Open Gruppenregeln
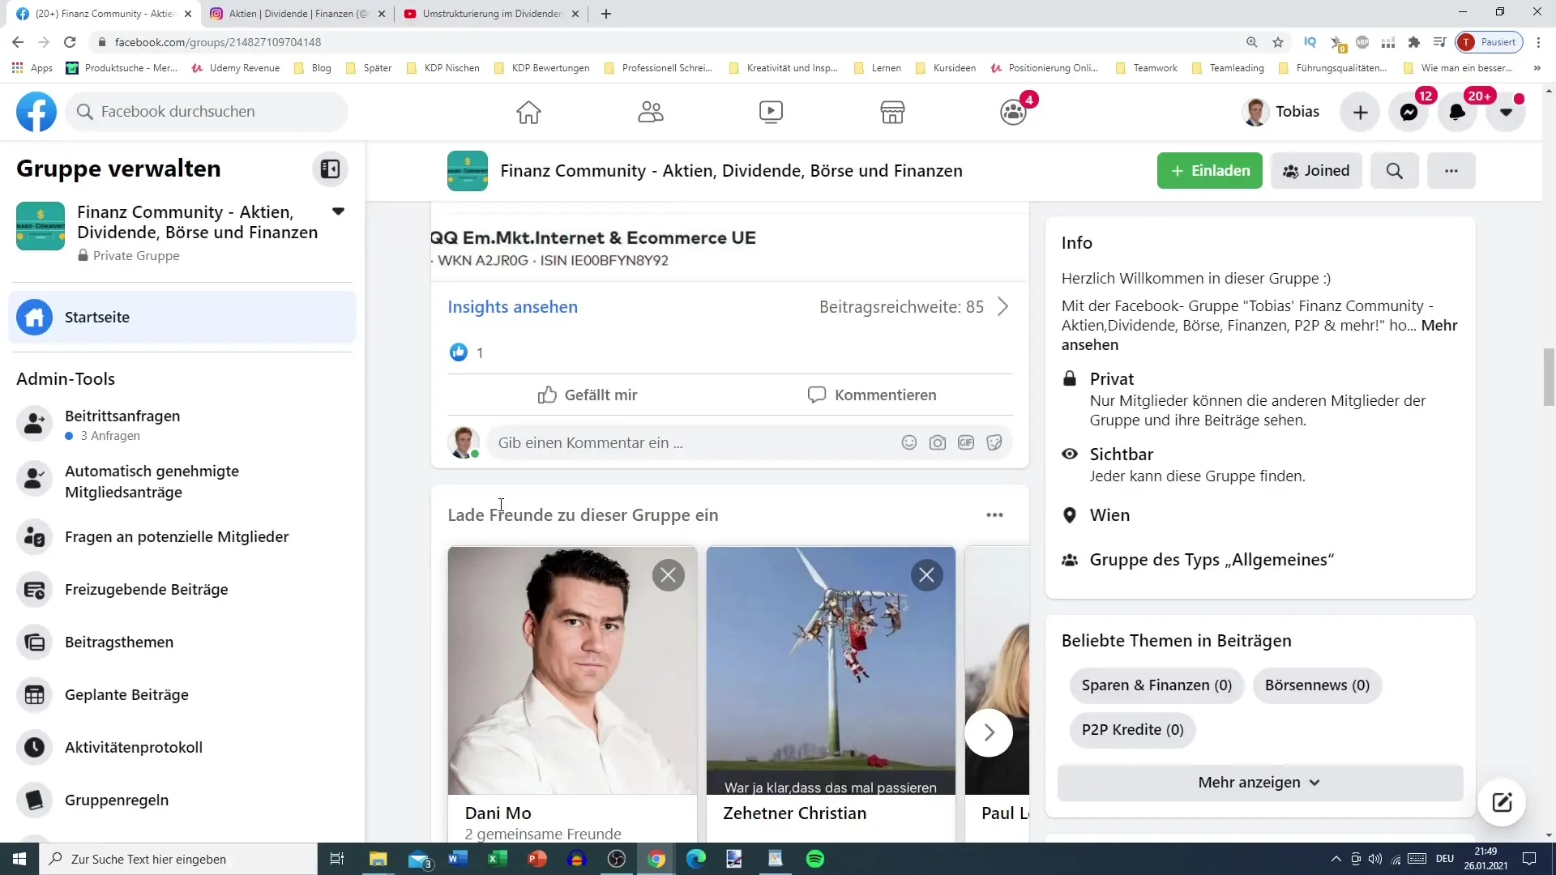The height and width of the screenshot is (875, 1556). (182, 800)
